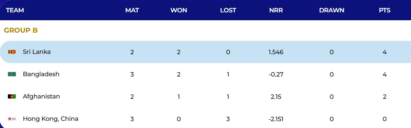
Task: Click the GROUP B heading
Action: click(21, 30)
